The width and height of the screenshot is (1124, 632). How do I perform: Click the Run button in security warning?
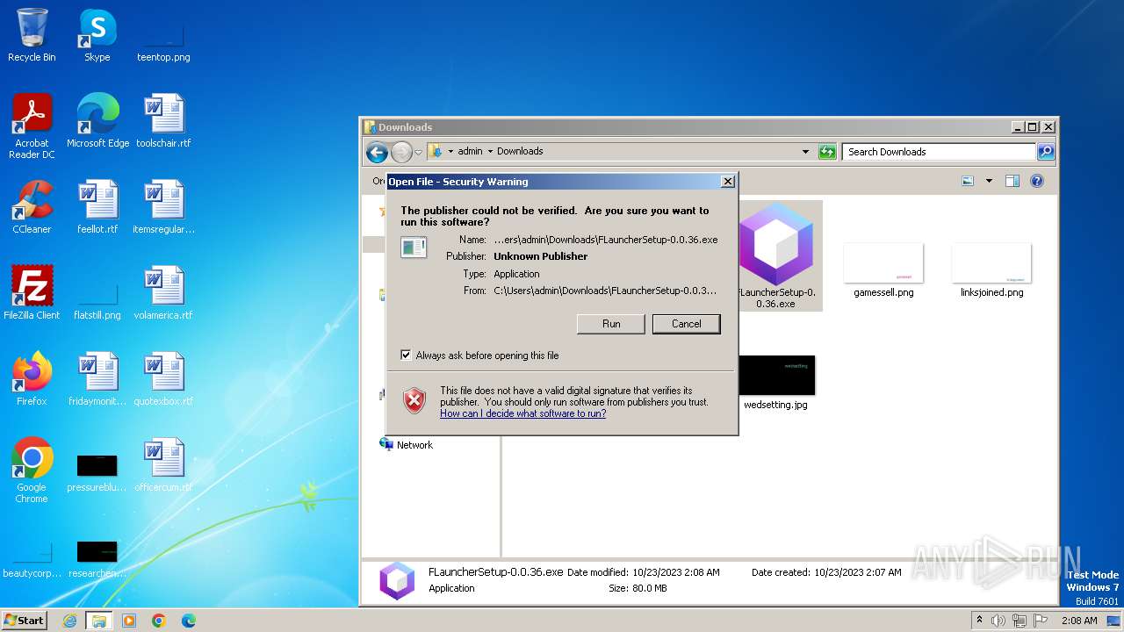pos(611,324)
